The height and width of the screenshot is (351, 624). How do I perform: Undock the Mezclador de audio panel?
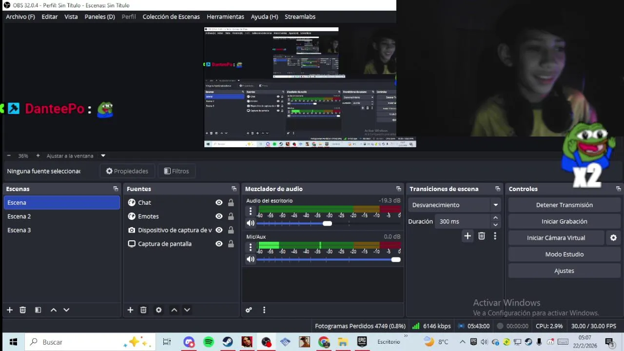tap(399, 189)
